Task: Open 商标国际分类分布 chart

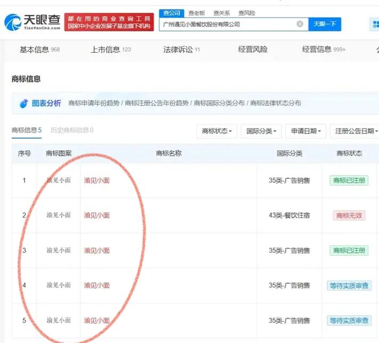Action: coord(219,103)
